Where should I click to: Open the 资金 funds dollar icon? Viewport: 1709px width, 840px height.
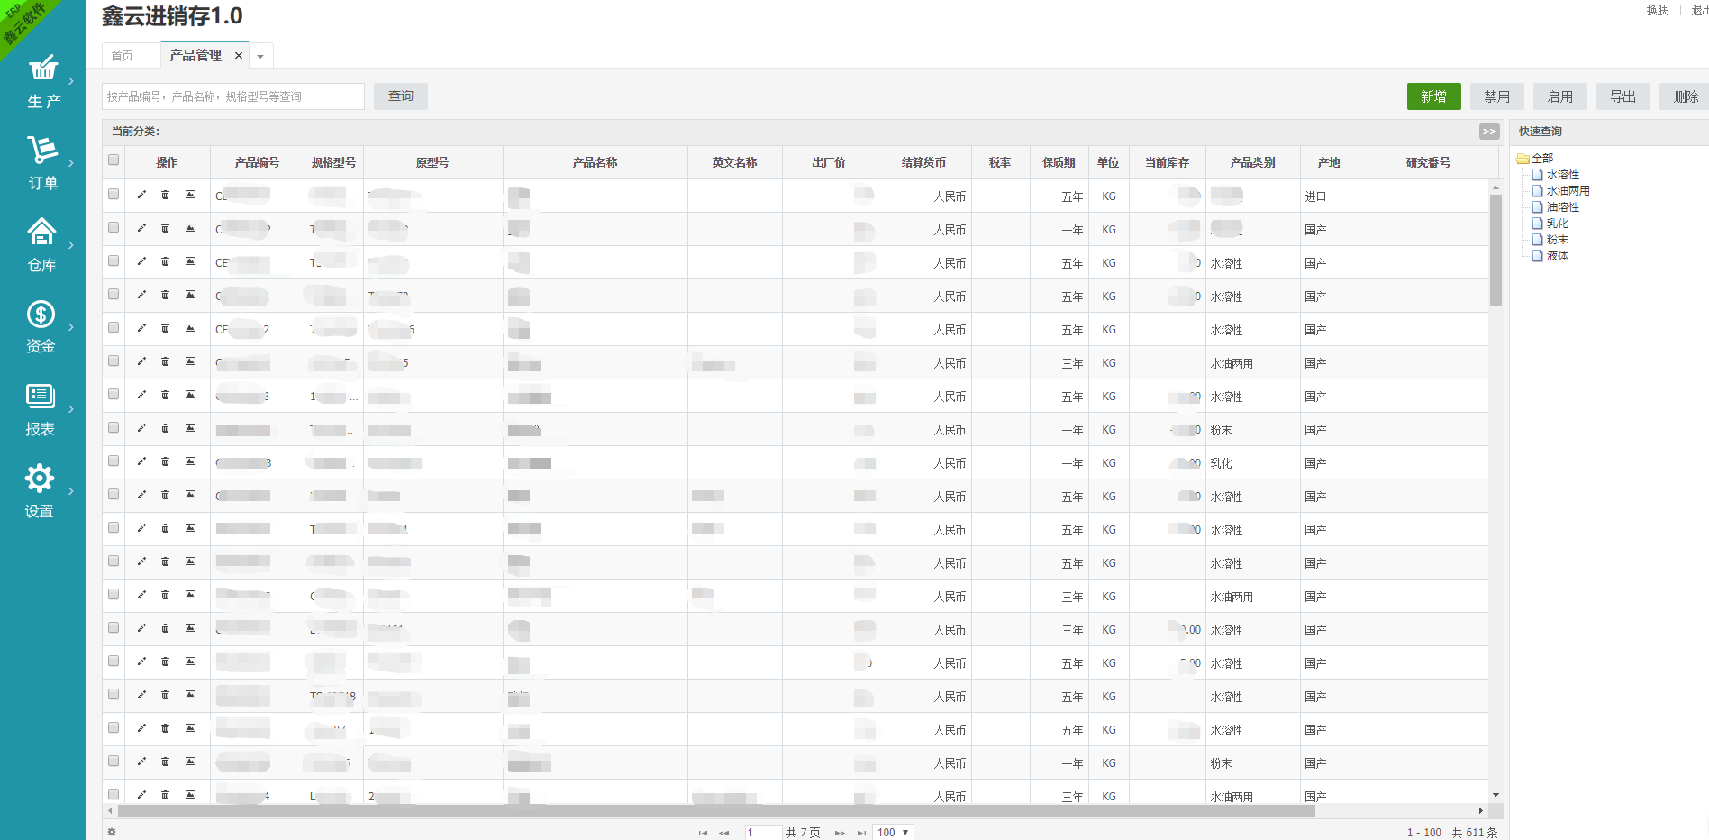click(41, 315)
